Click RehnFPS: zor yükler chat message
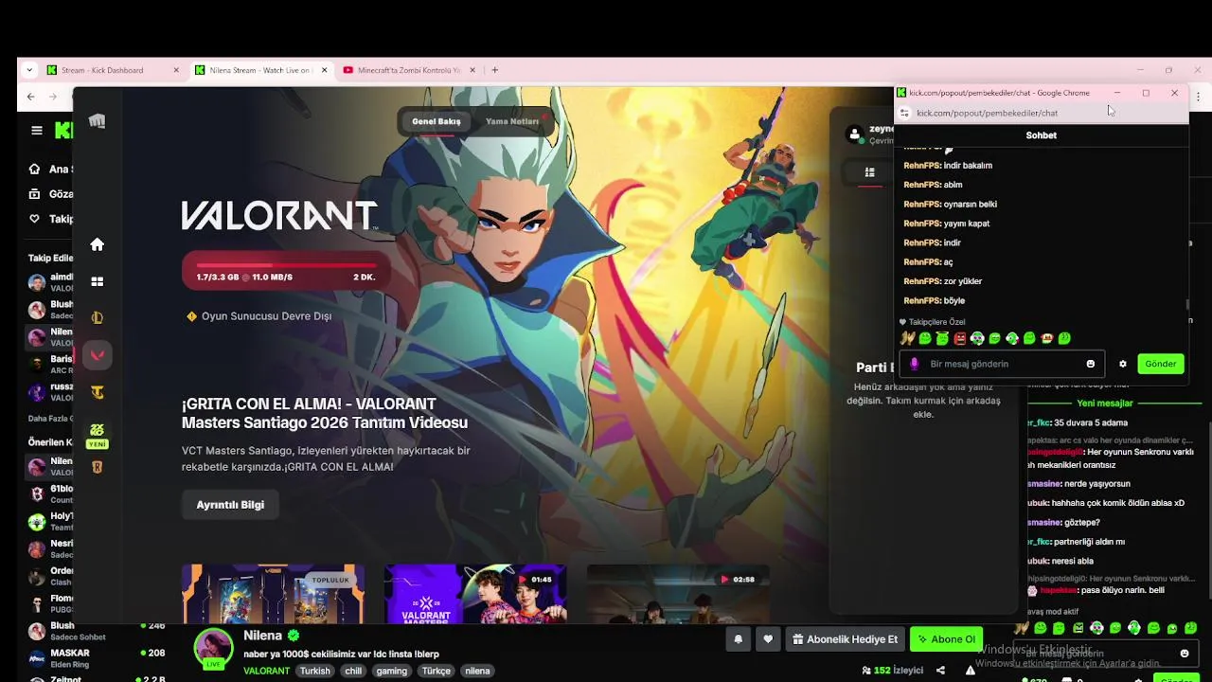The image size is (1212, 682). pos(942,281)
